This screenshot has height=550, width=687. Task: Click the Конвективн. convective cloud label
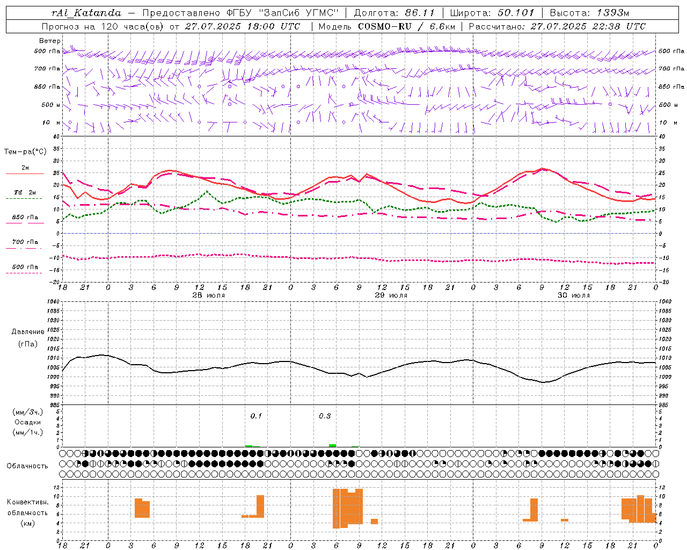pos(28,502)
